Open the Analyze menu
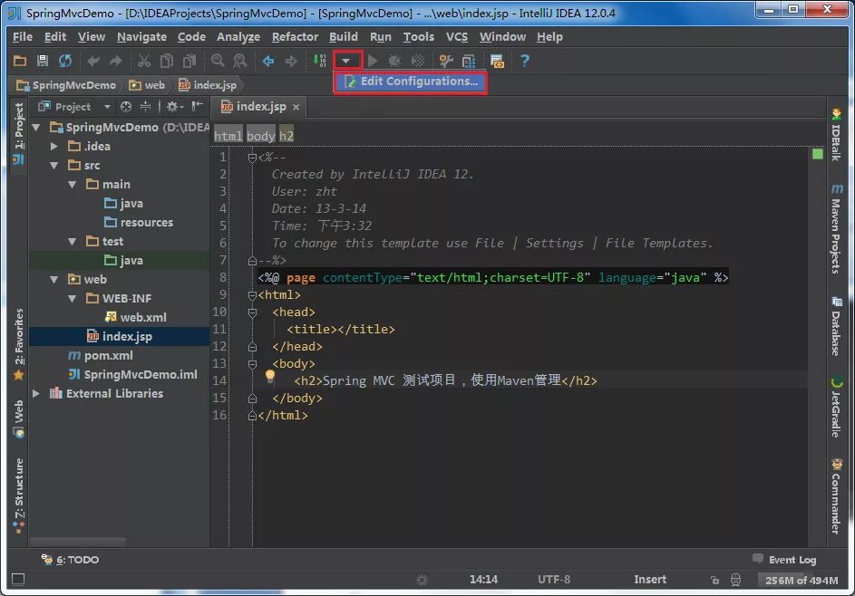This screenshot has height=596, width=855. (238, 37)
